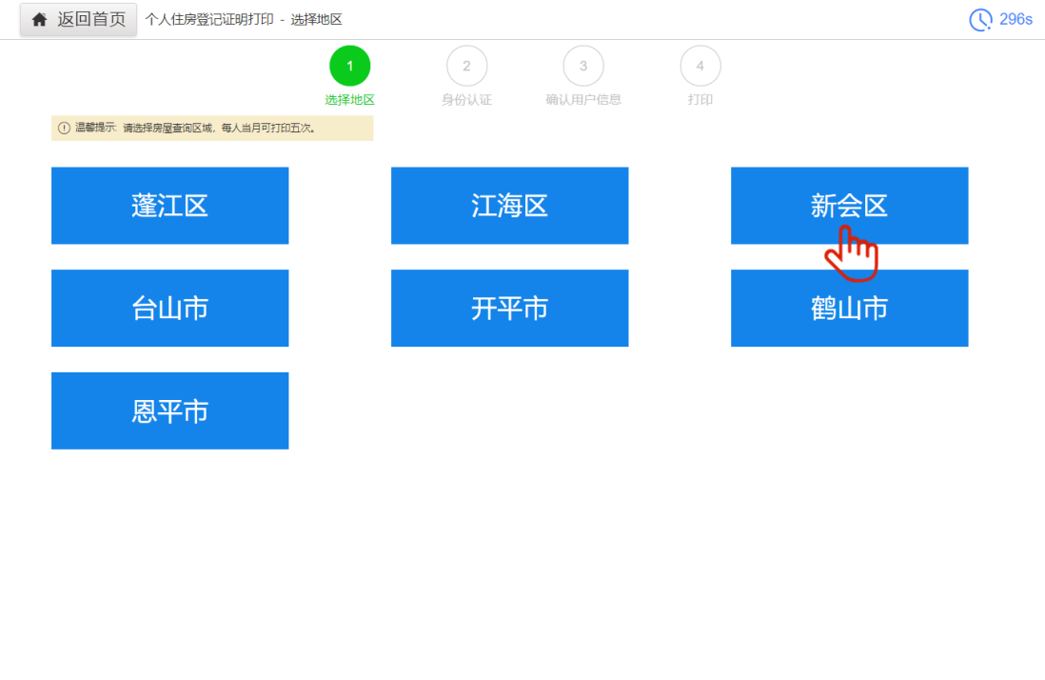Click step 3 确认用户信息 circle icon
Viewport: 1045px width, 680px height.
(583, 66)
